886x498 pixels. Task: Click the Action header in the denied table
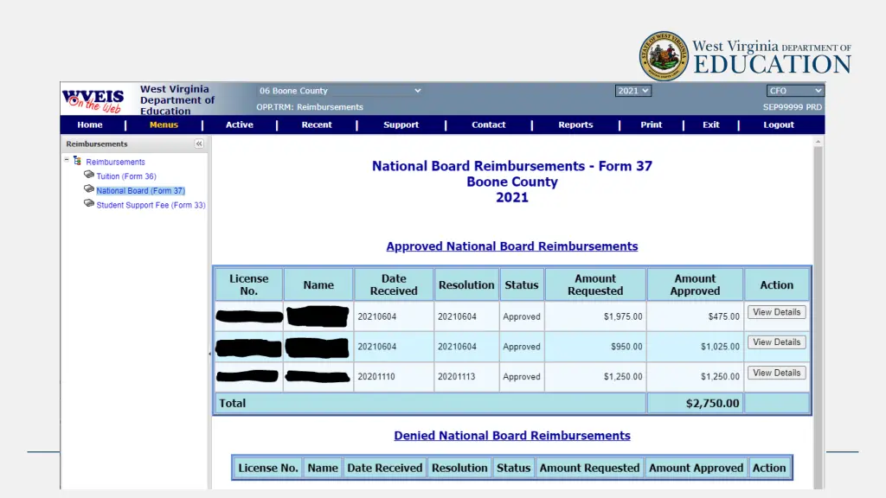tap(769, 468)
